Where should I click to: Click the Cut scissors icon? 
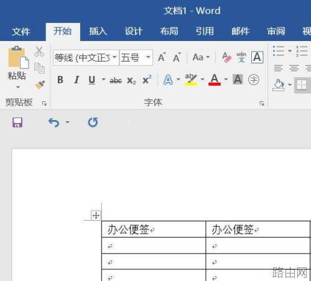tap(39, 51)
